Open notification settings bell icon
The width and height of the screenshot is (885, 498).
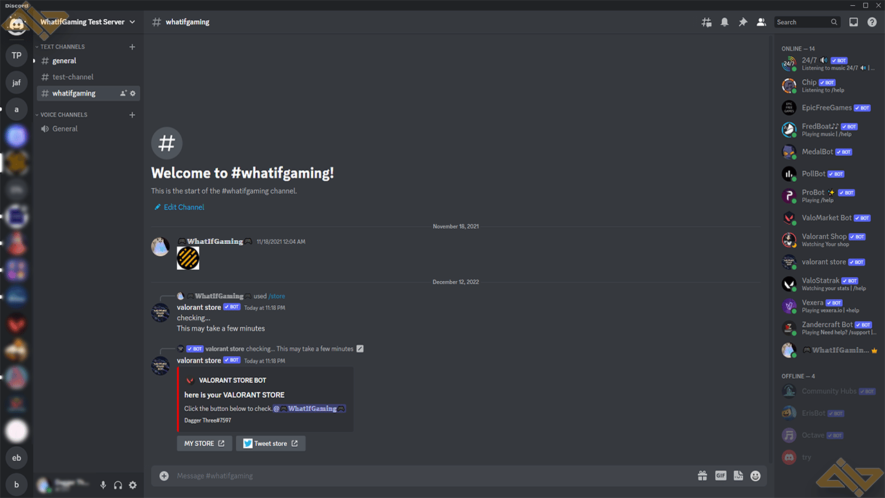coord(725,22)
